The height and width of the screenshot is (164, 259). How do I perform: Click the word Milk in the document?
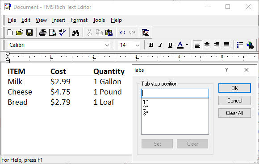point(15,82)
